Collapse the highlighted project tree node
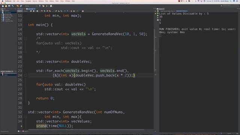The height and width of the screenshot is (135, 240). (1, 12)
